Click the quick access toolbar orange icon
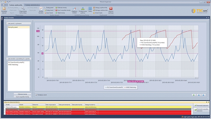Image resolution: width=211 pixels, height=119 pixels. point(5,2)
